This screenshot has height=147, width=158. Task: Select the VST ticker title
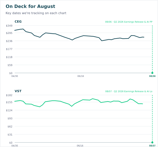pos(18,91)
